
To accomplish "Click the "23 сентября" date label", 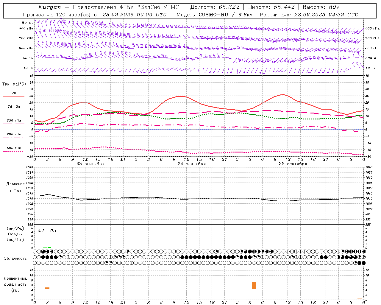I will point(90,164).
